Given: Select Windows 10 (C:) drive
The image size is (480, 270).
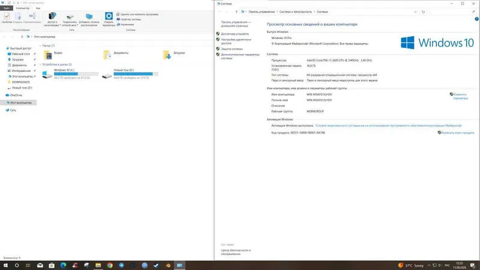Looking at the screenshot, I should pos(70,74).
